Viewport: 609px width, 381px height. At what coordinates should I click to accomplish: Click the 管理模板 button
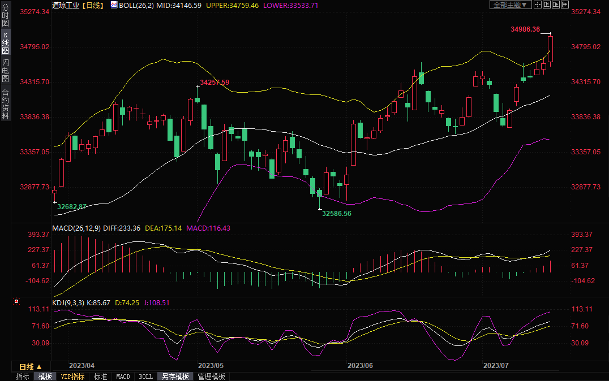tap(211, 376)
